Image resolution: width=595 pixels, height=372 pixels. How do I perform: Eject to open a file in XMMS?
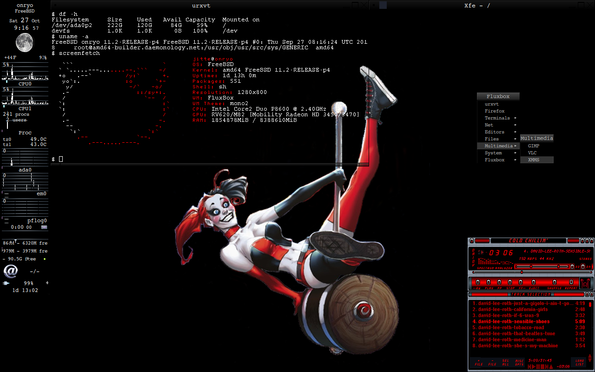pyautogui.click(x=534, y=282)
